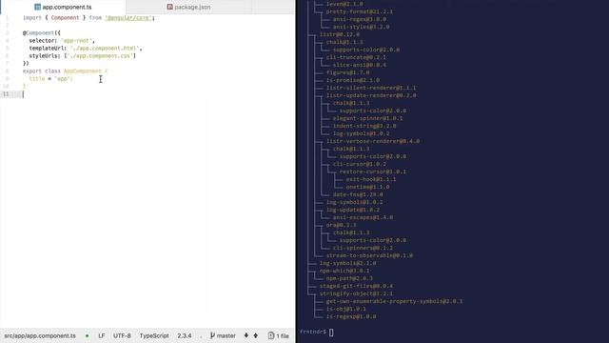Viewport: 609px width, 343px height.
Task: Switch to the app.component.ts tab
Action: [64, 7]
